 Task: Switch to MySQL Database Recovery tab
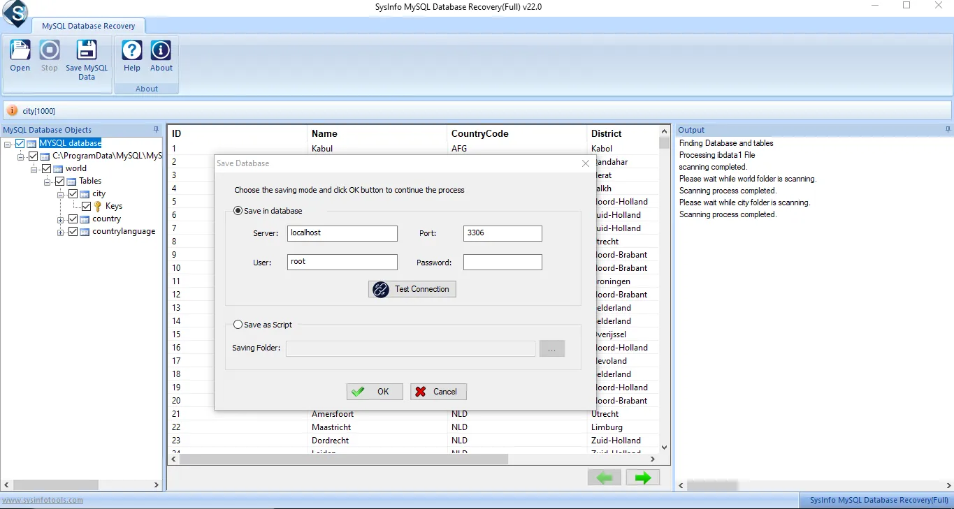pos(88,26)
